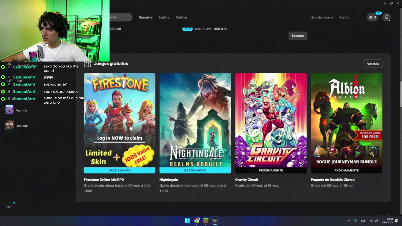Open the Carrito link
402x226 pixels.
[344, 17]
